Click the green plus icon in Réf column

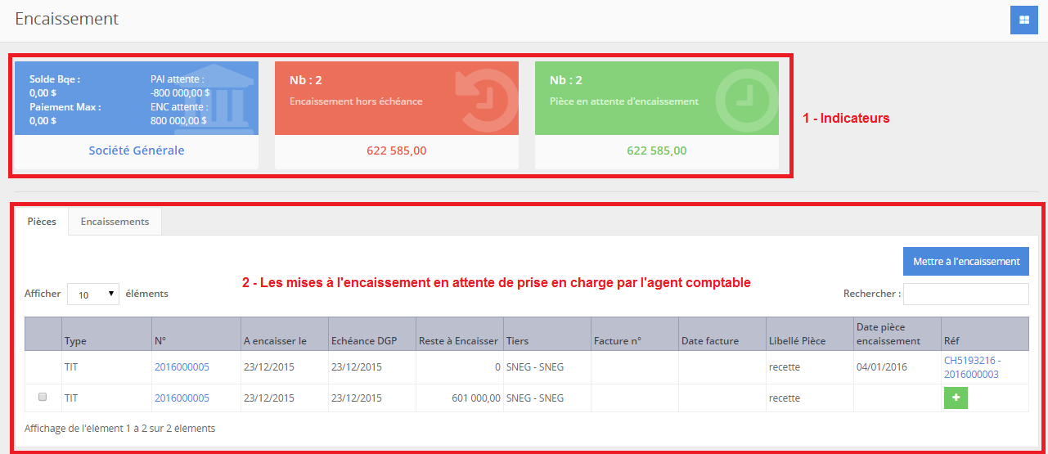pos(956,398)
